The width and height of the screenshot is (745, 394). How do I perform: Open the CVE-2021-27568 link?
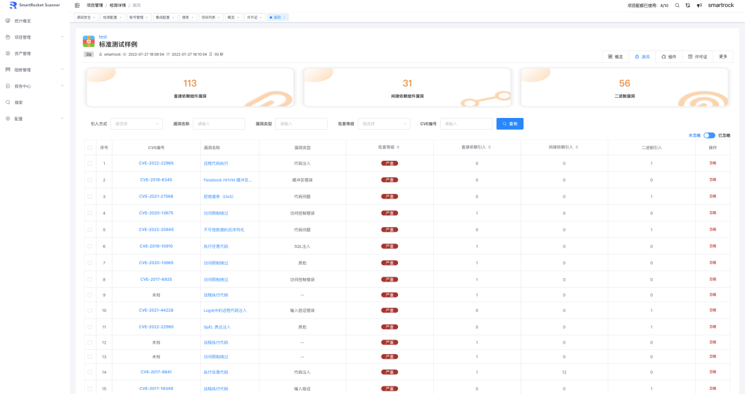tap(156, 197)
